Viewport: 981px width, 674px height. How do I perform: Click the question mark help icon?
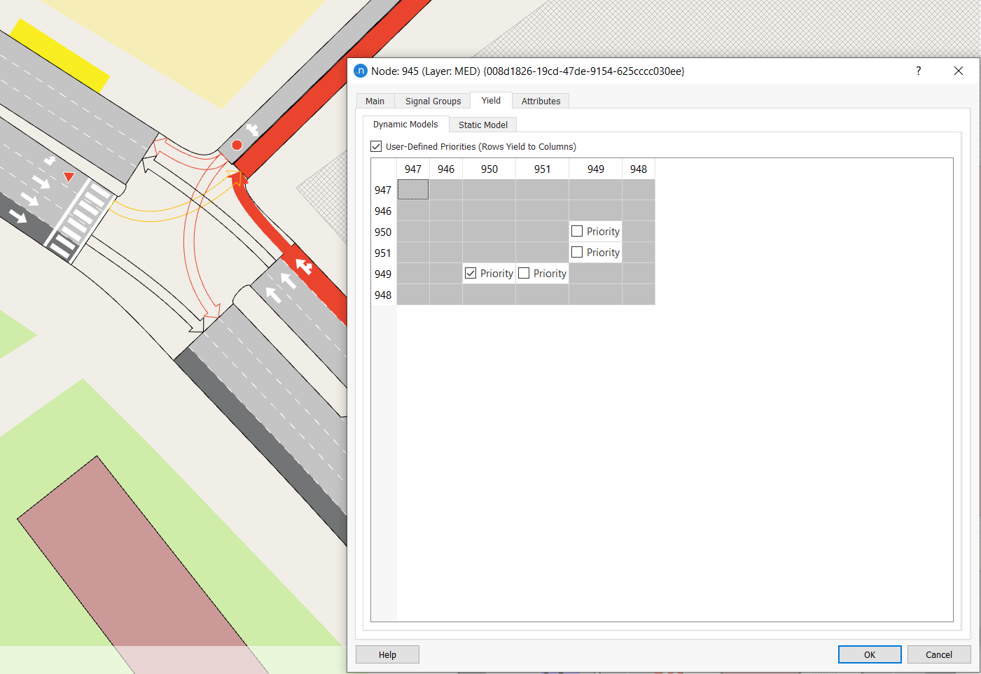918,71
